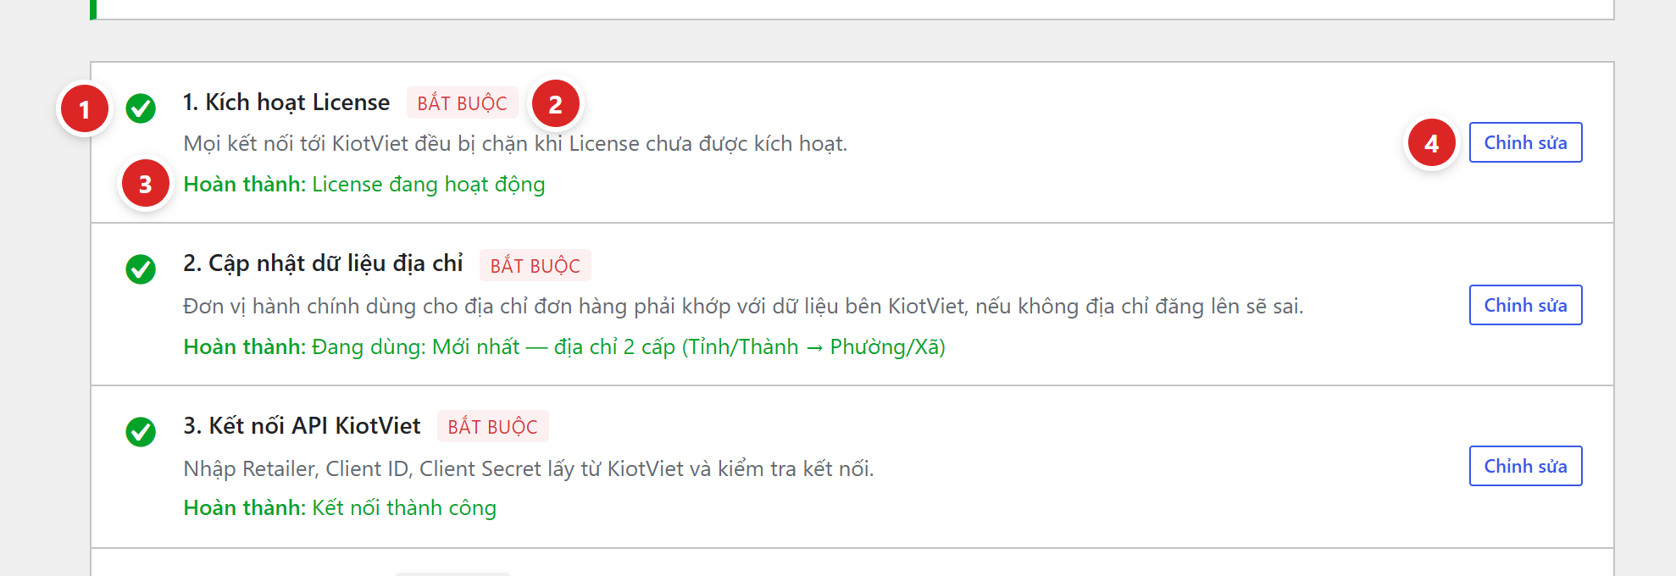
Task: Click the red annotation marker number 3
Action: 146,184
